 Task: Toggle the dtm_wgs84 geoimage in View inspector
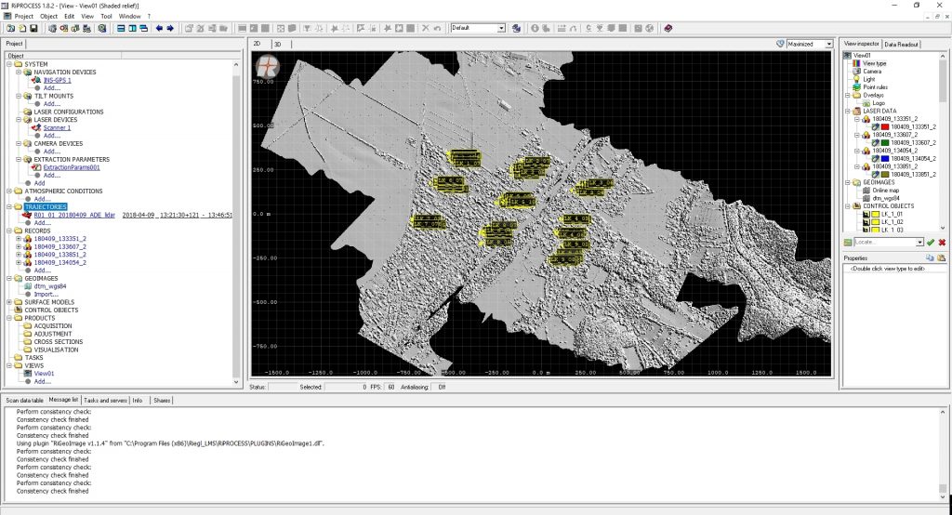click(866, 198)
